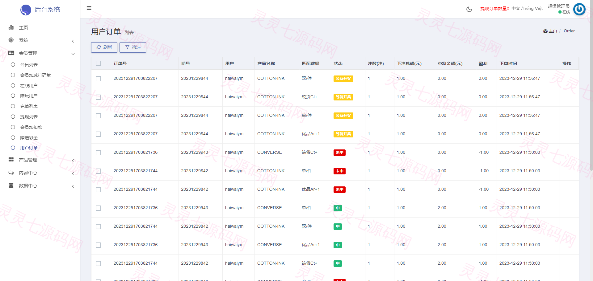This screenshot has height=281, width=593.
Task: Click the 主页 breadcrumb link
Action: click(553, 31)
